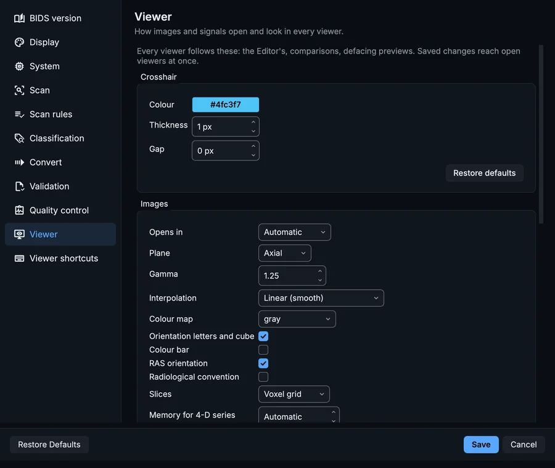
Task: Click the Images section heading
Action: click(x=154, y=204)
